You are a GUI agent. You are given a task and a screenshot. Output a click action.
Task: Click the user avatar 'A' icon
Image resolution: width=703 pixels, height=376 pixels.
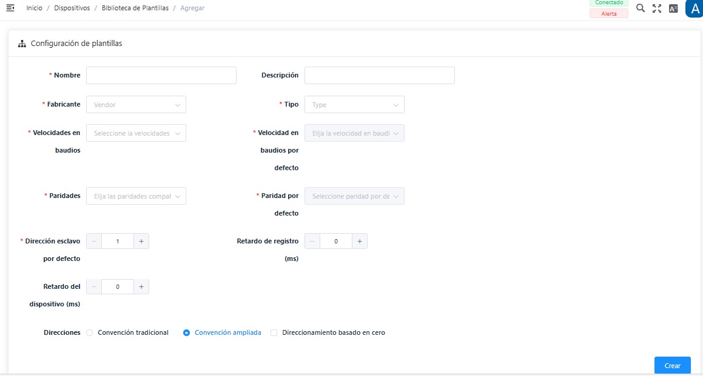point(694,8)
